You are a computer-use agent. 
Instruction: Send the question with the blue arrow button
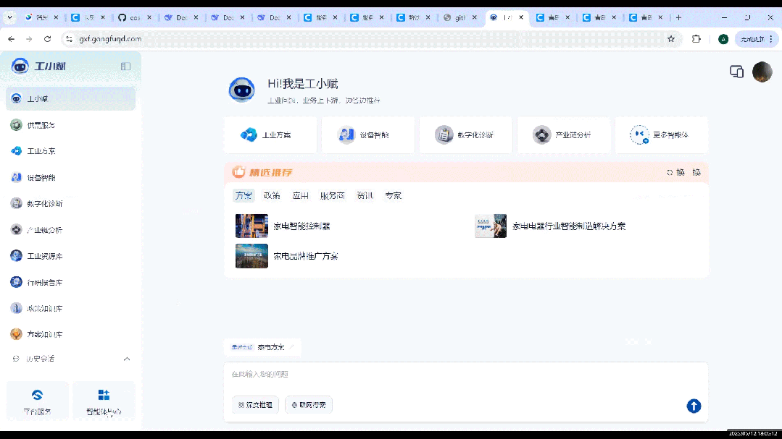click(x=694, y=406)
